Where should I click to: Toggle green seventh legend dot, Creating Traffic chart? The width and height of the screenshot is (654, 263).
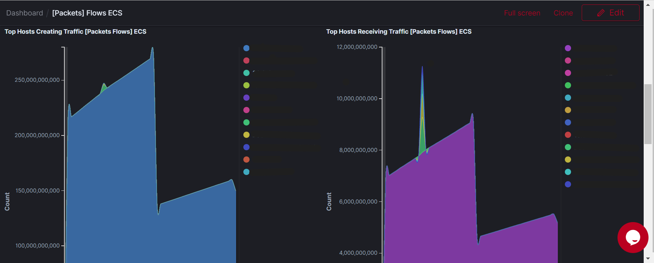[x=246, y=122]
